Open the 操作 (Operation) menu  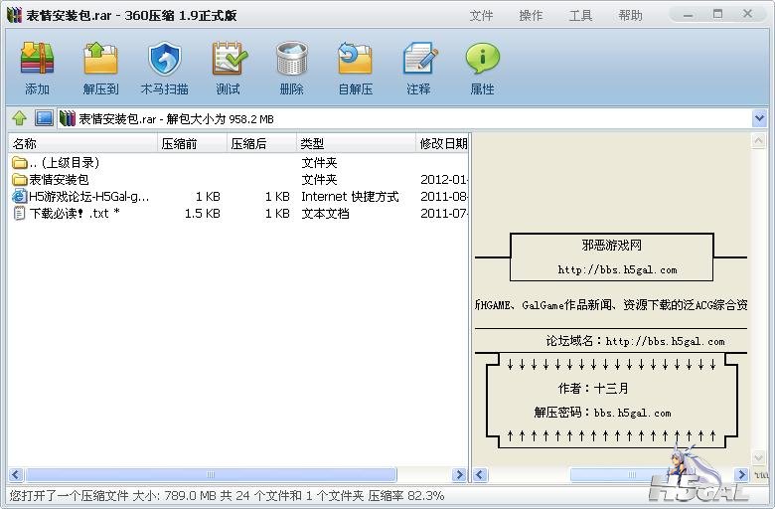[x=531, y=15]
